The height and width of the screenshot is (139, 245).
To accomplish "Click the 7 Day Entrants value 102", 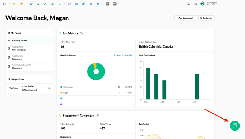I will tap(63, 128).
